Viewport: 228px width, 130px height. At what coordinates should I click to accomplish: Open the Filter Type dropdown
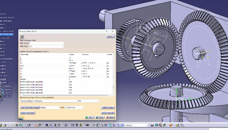(x=47, y=46)
